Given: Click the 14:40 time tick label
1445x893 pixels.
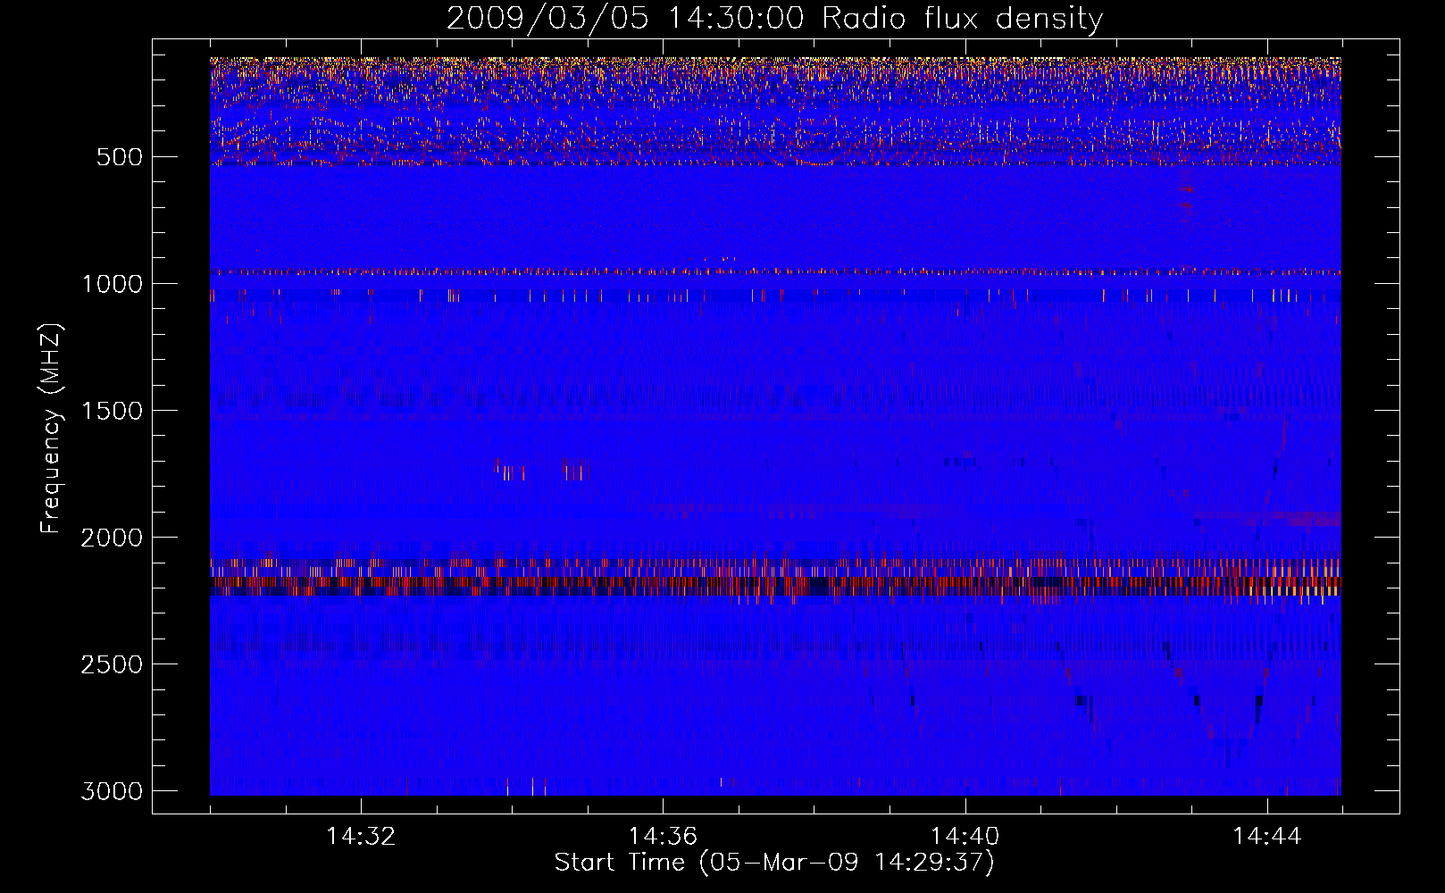Looking at the screenshot, I should pos(965,837).
